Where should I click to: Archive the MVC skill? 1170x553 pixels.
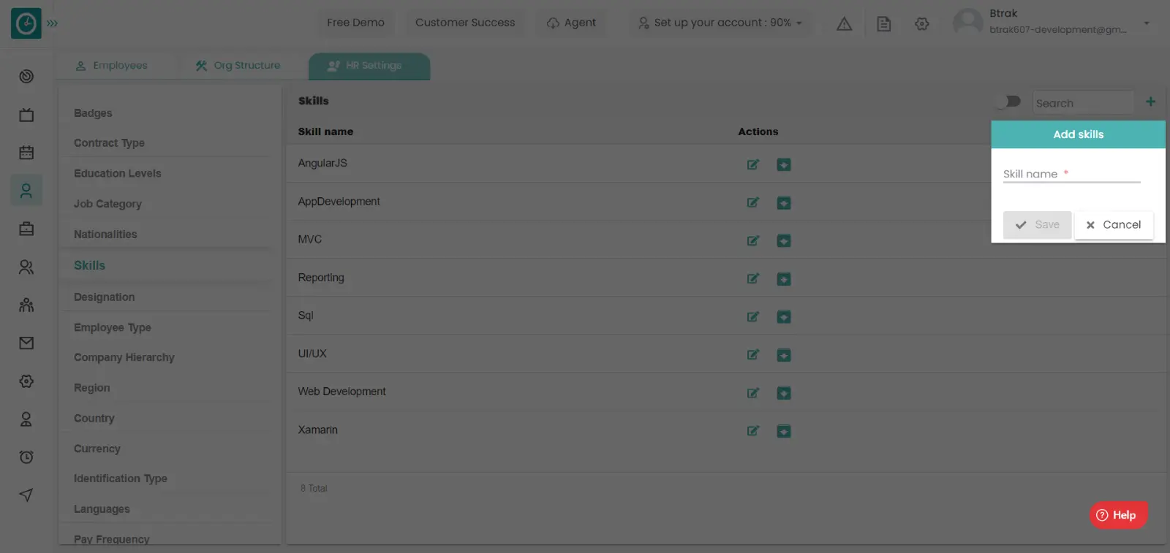pyautogui.click(x=783, y=240)
